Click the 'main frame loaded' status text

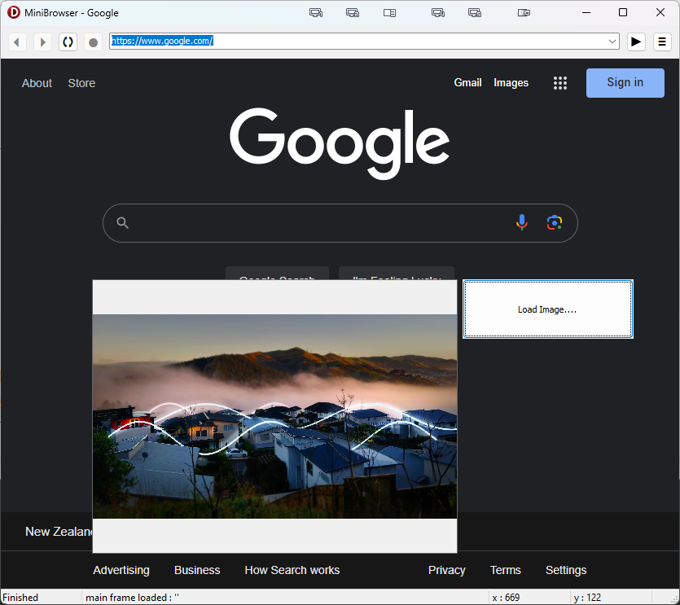pyautogui.click(x=132, y=597)
